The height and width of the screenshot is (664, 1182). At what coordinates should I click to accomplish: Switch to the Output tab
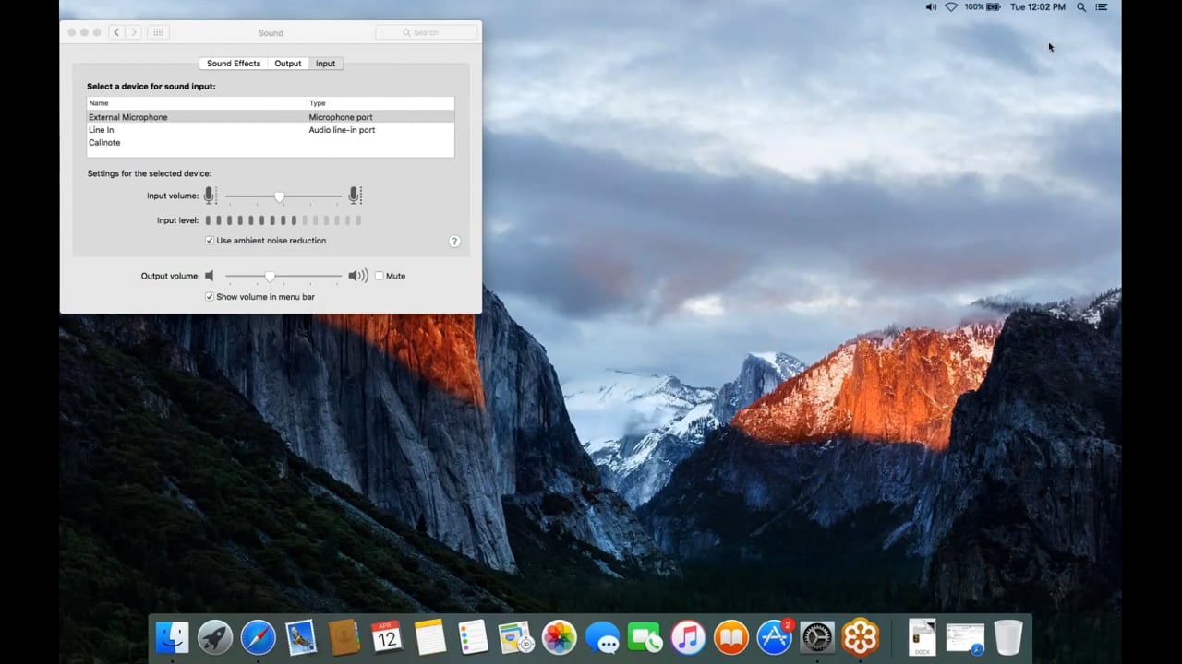pos(288,64)
